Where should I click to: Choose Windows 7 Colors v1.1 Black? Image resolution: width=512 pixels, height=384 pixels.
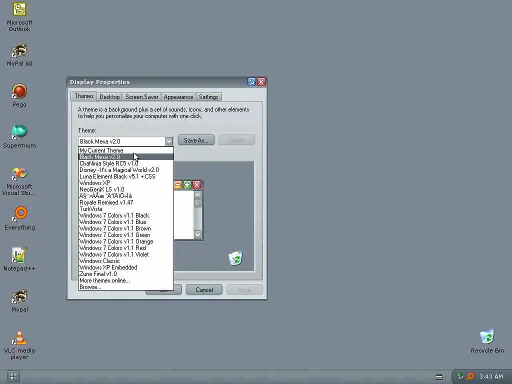click(x=126, y=215)
